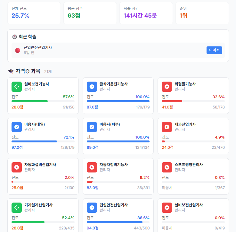Click the 89.0점 score text
Image resolution: width=236 pixels, height=232 pixels.
pos(93,148)
